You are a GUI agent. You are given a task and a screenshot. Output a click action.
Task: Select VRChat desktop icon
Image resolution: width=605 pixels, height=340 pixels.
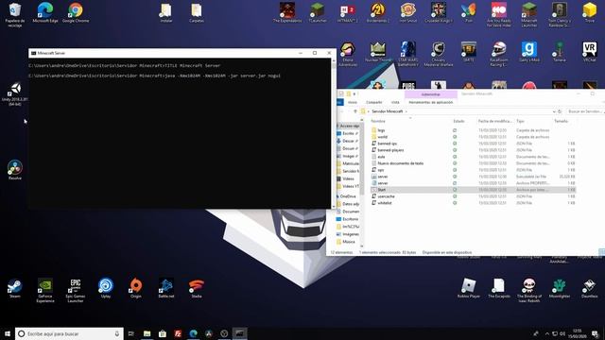[x=590, y=52]
